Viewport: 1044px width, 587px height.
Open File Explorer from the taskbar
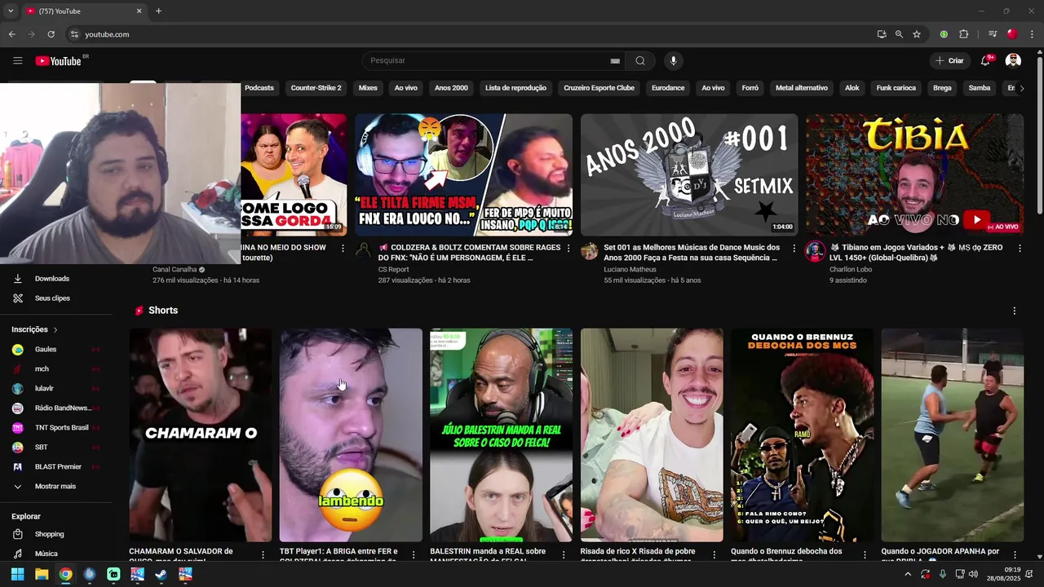42,574
